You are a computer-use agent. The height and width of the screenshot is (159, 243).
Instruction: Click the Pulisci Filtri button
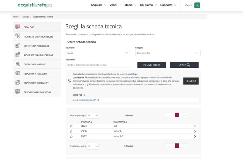click(152, 65)
